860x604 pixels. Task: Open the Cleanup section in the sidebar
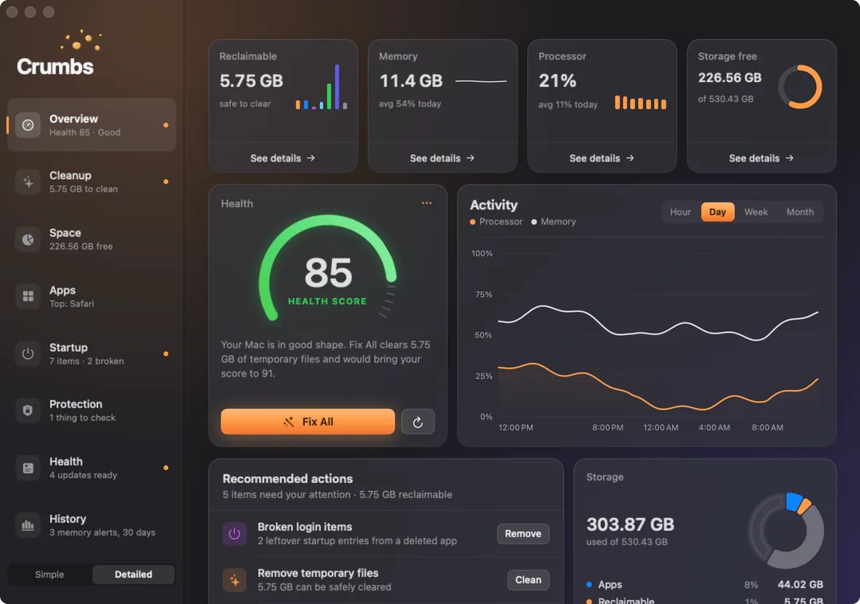click(x=92, y=182)
